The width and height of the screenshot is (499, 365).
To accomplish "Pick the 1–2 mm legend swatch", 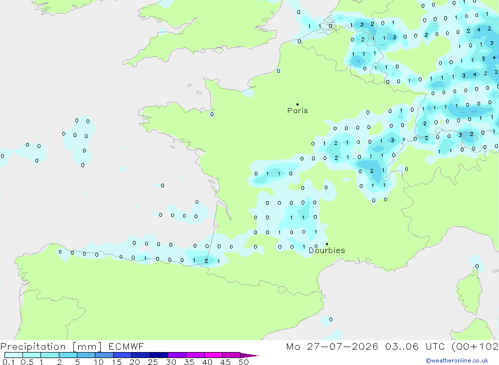I will [50, 355].
